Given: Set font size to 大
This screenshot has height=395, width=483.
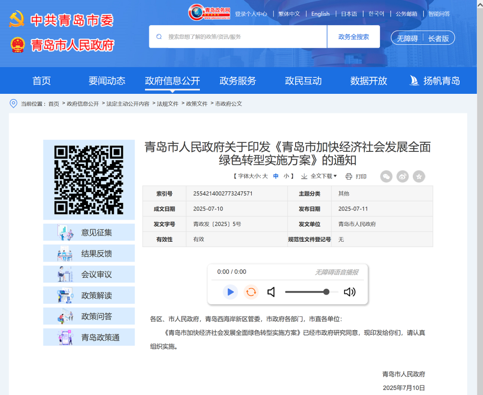Looking at the screenshot, I should tap(265, 176).
